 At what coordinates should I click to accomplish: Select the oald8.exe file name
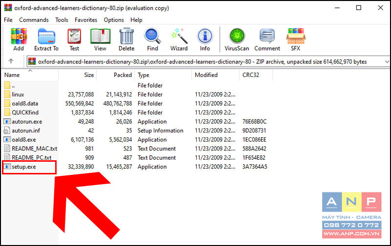(x=24, y=139)
